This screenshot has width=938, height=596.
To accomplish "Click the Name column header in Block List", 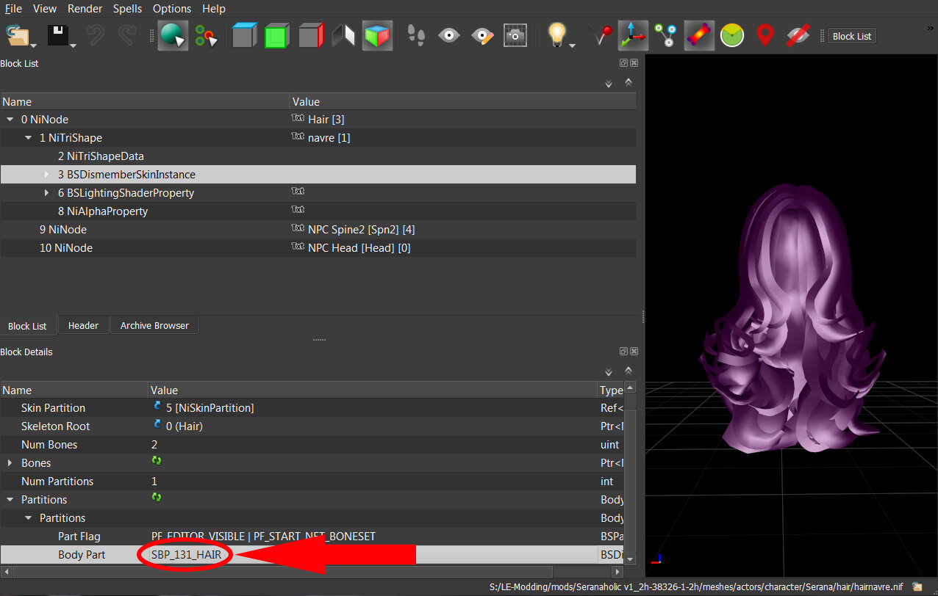I will (x=145, y=102).
